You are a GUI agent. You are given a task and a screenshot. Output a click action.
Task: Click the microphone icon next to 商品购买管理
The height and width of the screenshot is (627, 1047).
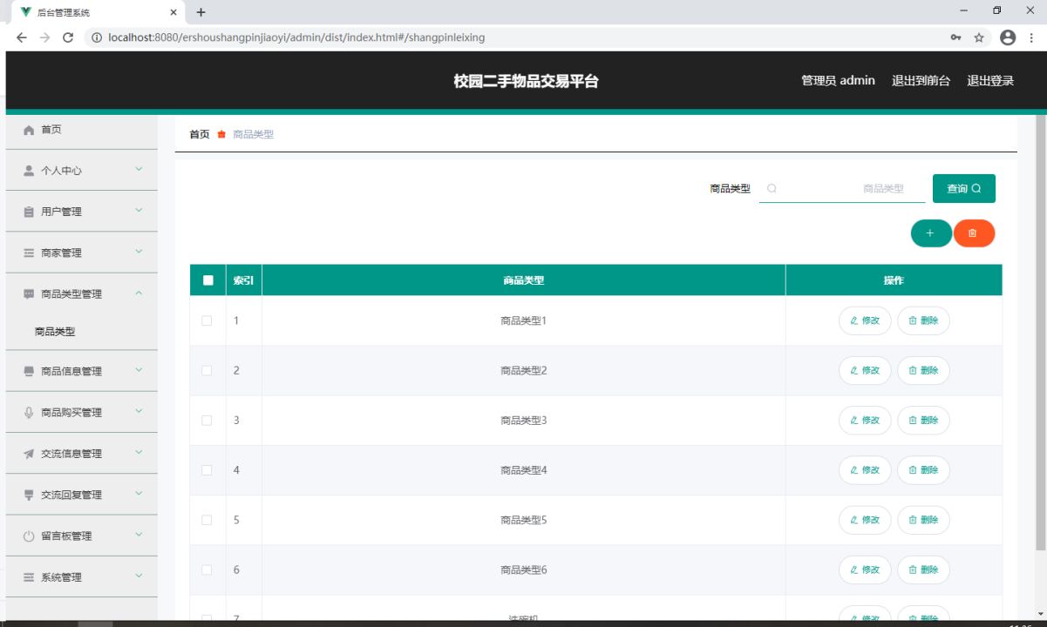pyautogui.click(x=29, y=413)
